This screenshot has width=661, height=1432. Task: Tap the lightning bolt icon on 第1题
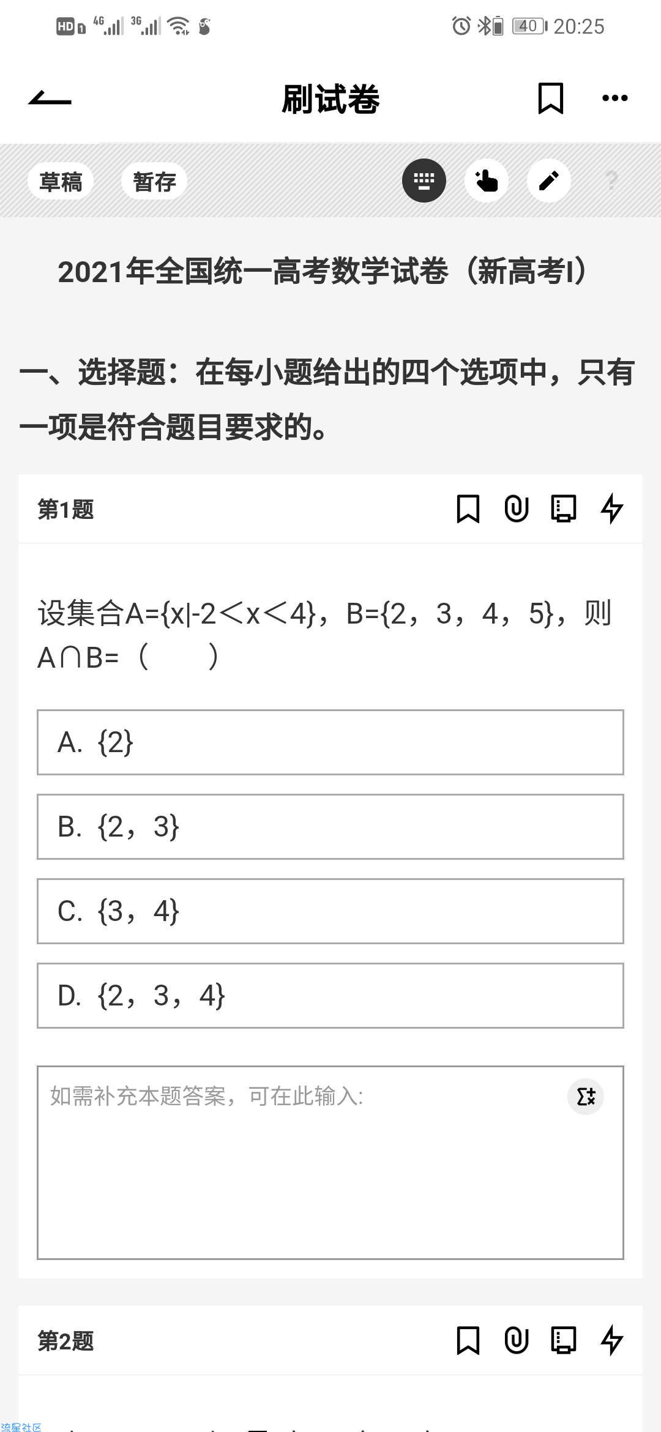coord(611,509)
